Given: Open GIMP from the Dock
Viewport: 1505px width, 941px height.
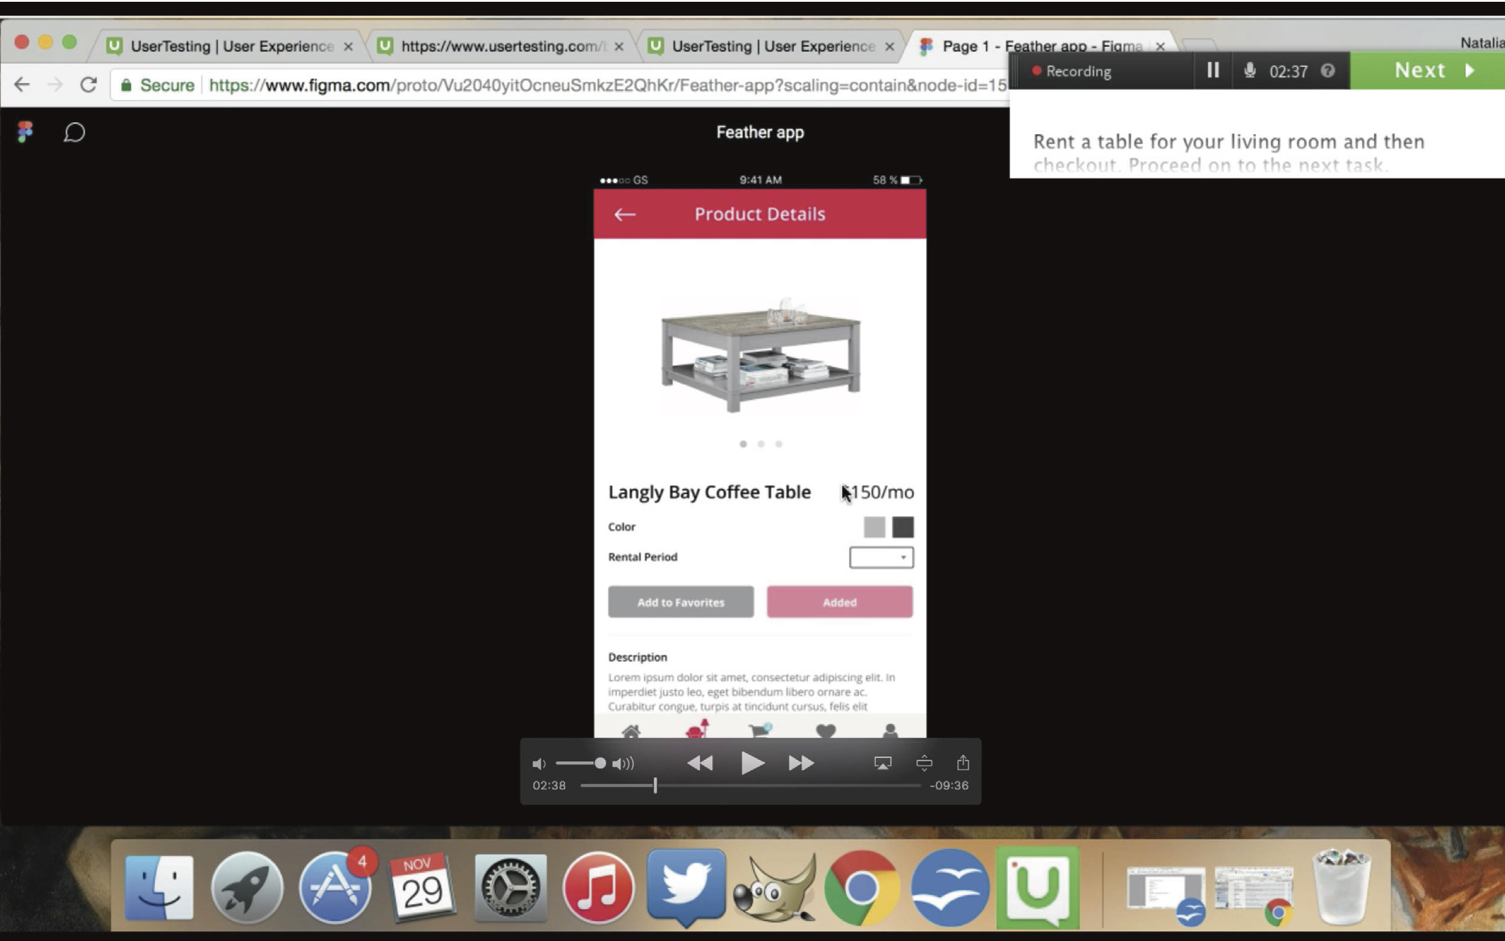Looking at the screenshot, I should click(x=774, y=888).
